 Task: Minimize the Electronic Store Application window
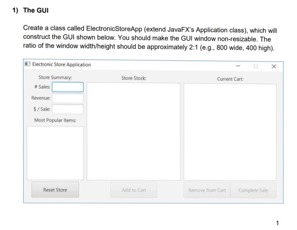tap(238, 66)
